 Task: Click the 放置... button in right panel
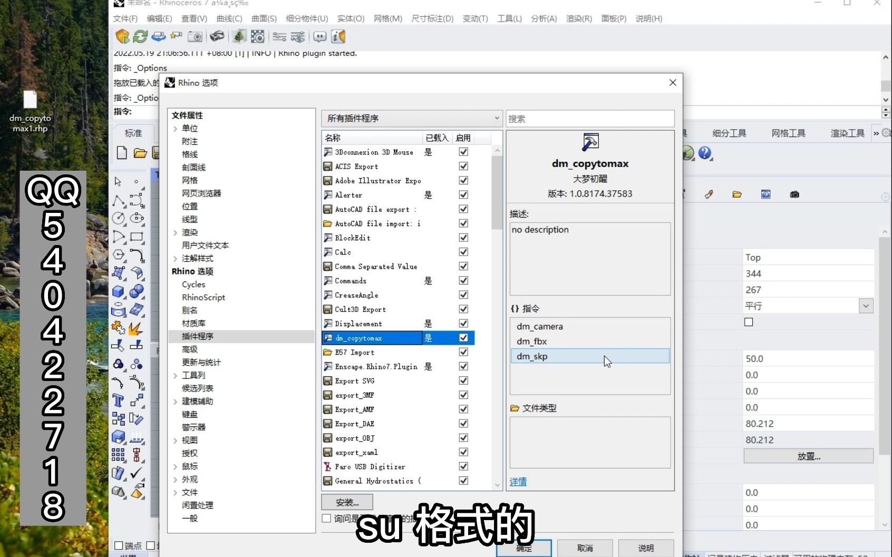[809, 456]
